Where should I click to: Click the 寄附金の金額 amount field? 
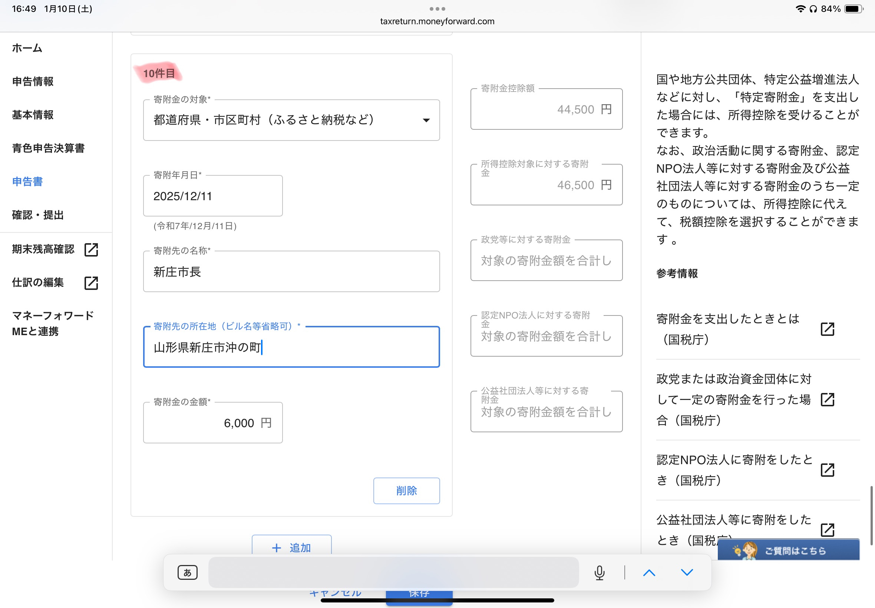click(x=213, y=423)
